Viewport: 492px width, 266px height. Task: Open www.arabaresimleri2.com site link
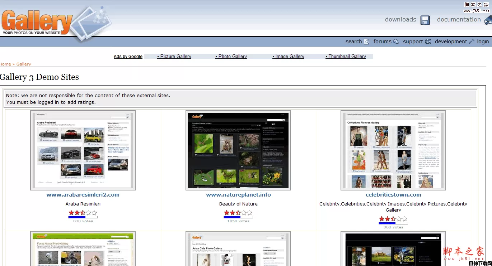(83, 195)
